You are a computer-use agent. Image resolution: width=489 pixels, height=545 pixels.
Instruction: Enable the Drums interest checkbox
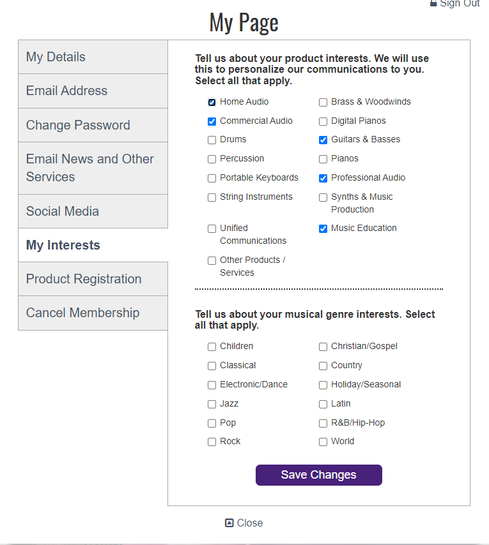click(212, 140)
